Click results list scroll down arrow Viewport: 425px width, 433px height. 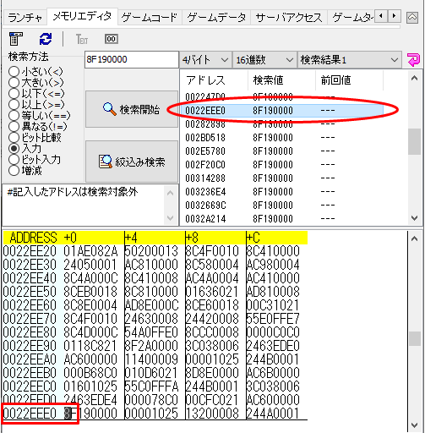pyautogui.click(x=414, y=218)
